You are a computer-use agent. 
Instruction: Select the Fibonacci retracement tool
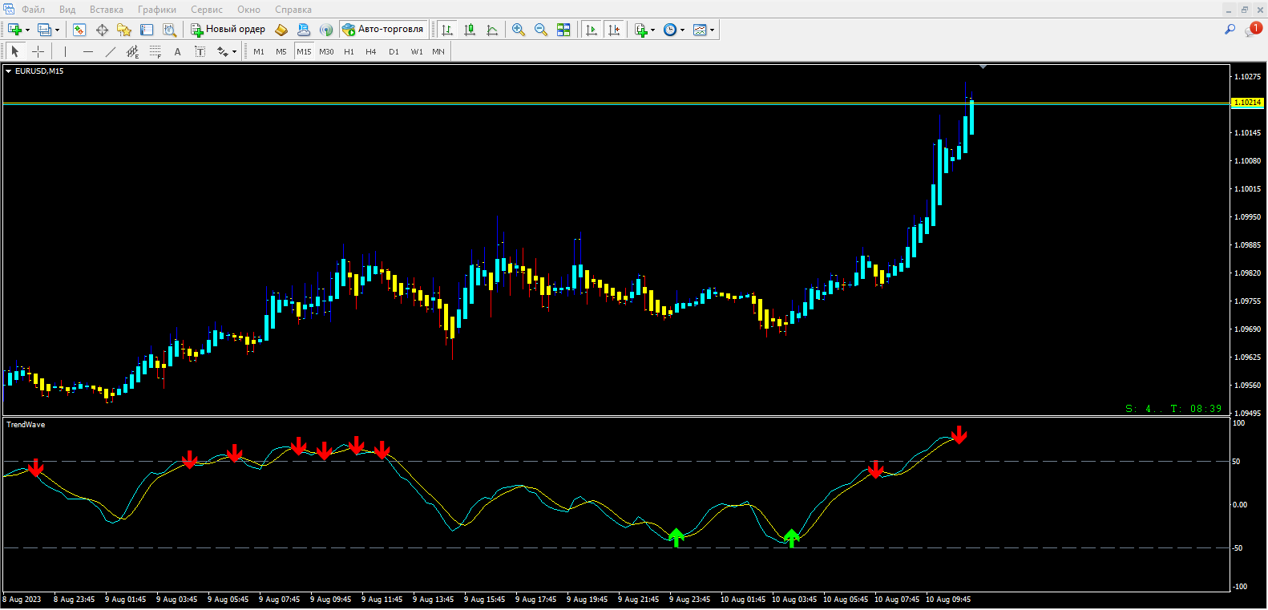[155, 51]
